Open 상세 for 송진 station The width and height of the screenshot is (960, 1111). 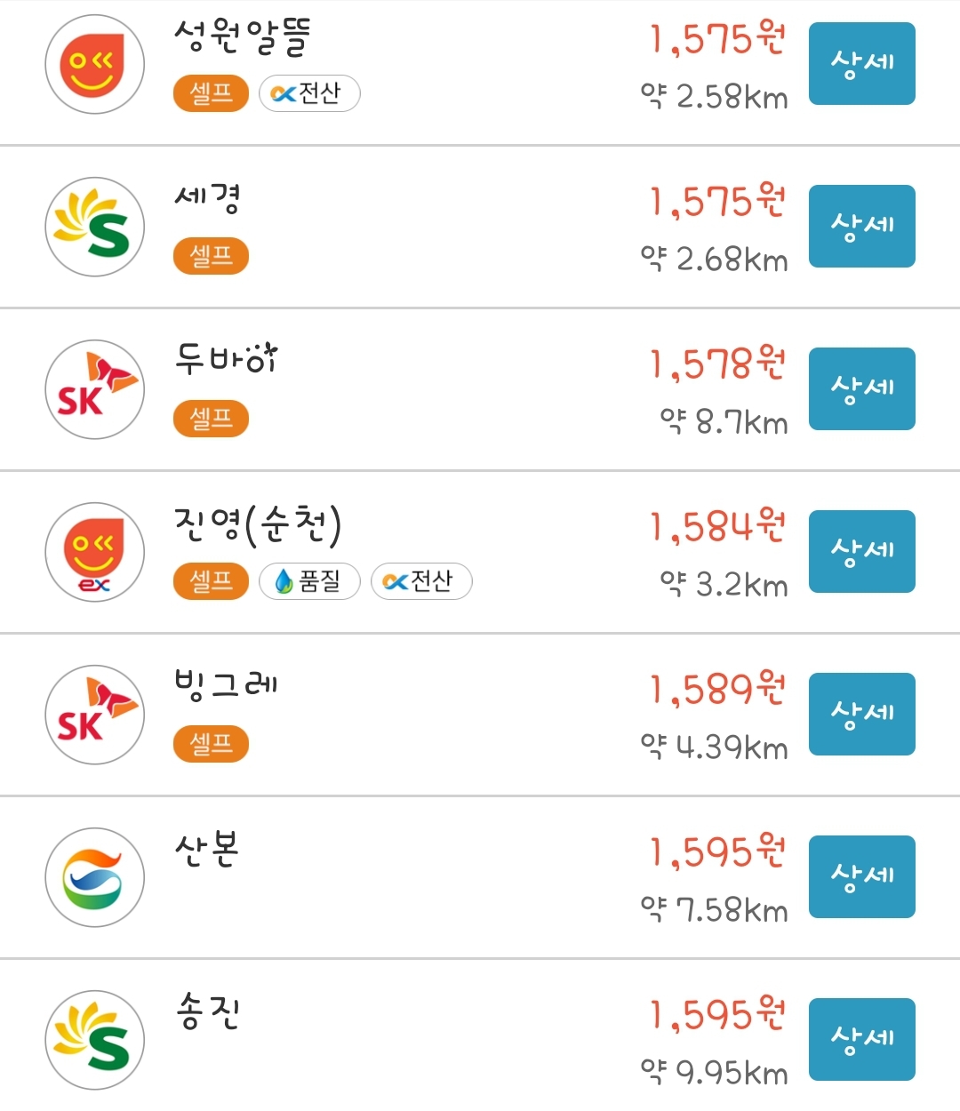[x=862, y=1039]
